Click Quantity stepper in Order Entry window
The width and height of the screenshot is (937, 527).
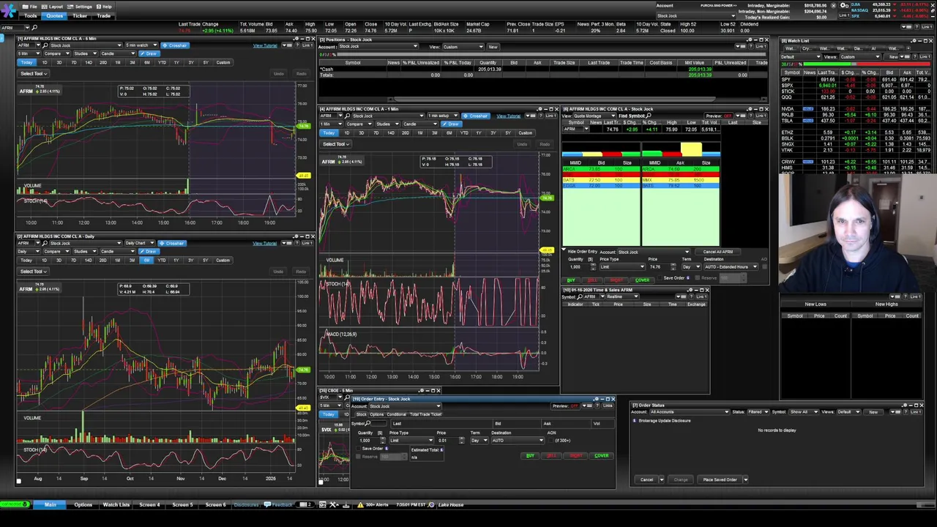[x=383, y=441]
